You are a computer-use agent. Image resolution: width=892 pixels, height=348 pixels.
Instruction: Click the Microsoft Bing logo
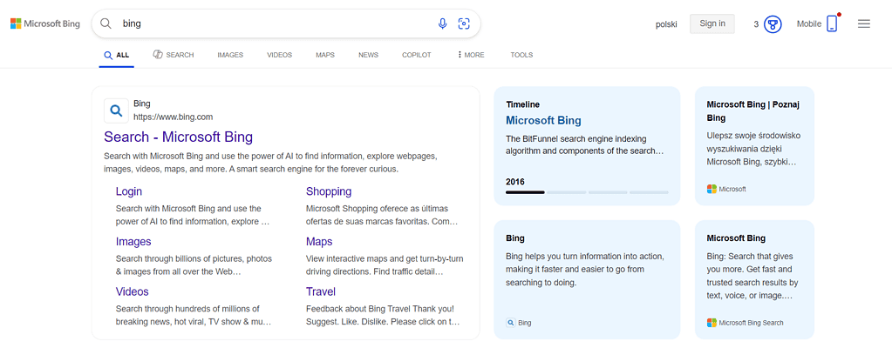tap(44, 23)
